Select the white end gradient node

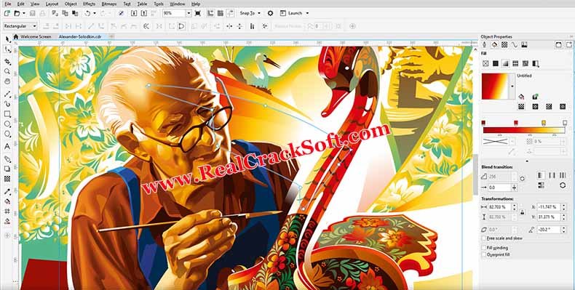tap(565, 123)
